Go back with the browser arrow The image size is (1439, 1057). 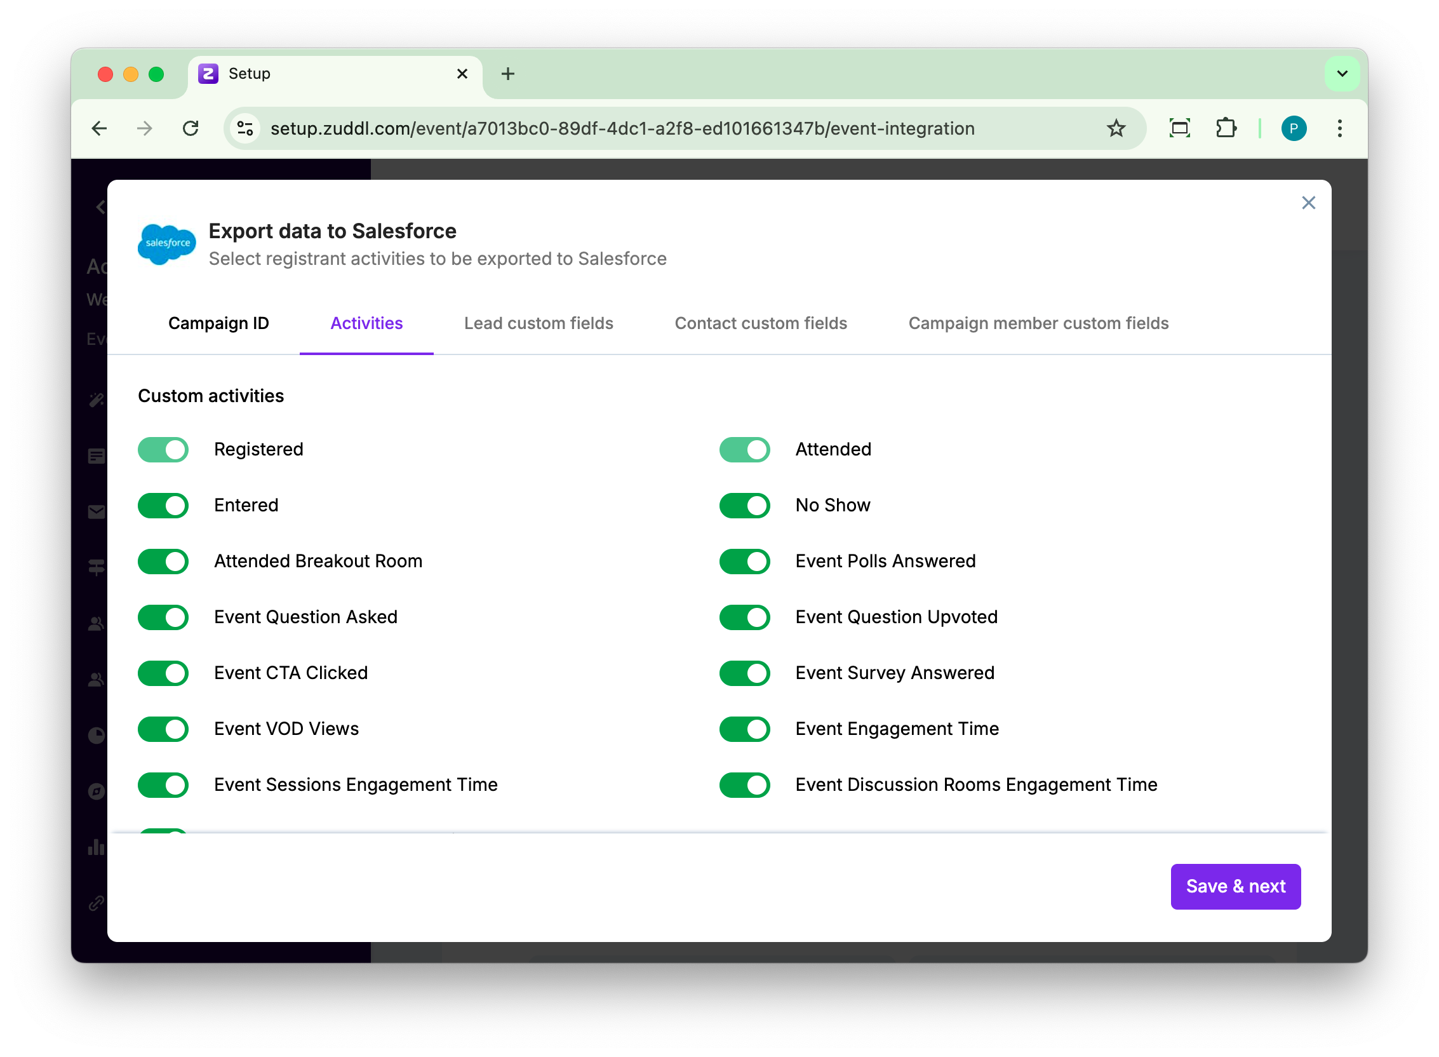tap(100, 128)
